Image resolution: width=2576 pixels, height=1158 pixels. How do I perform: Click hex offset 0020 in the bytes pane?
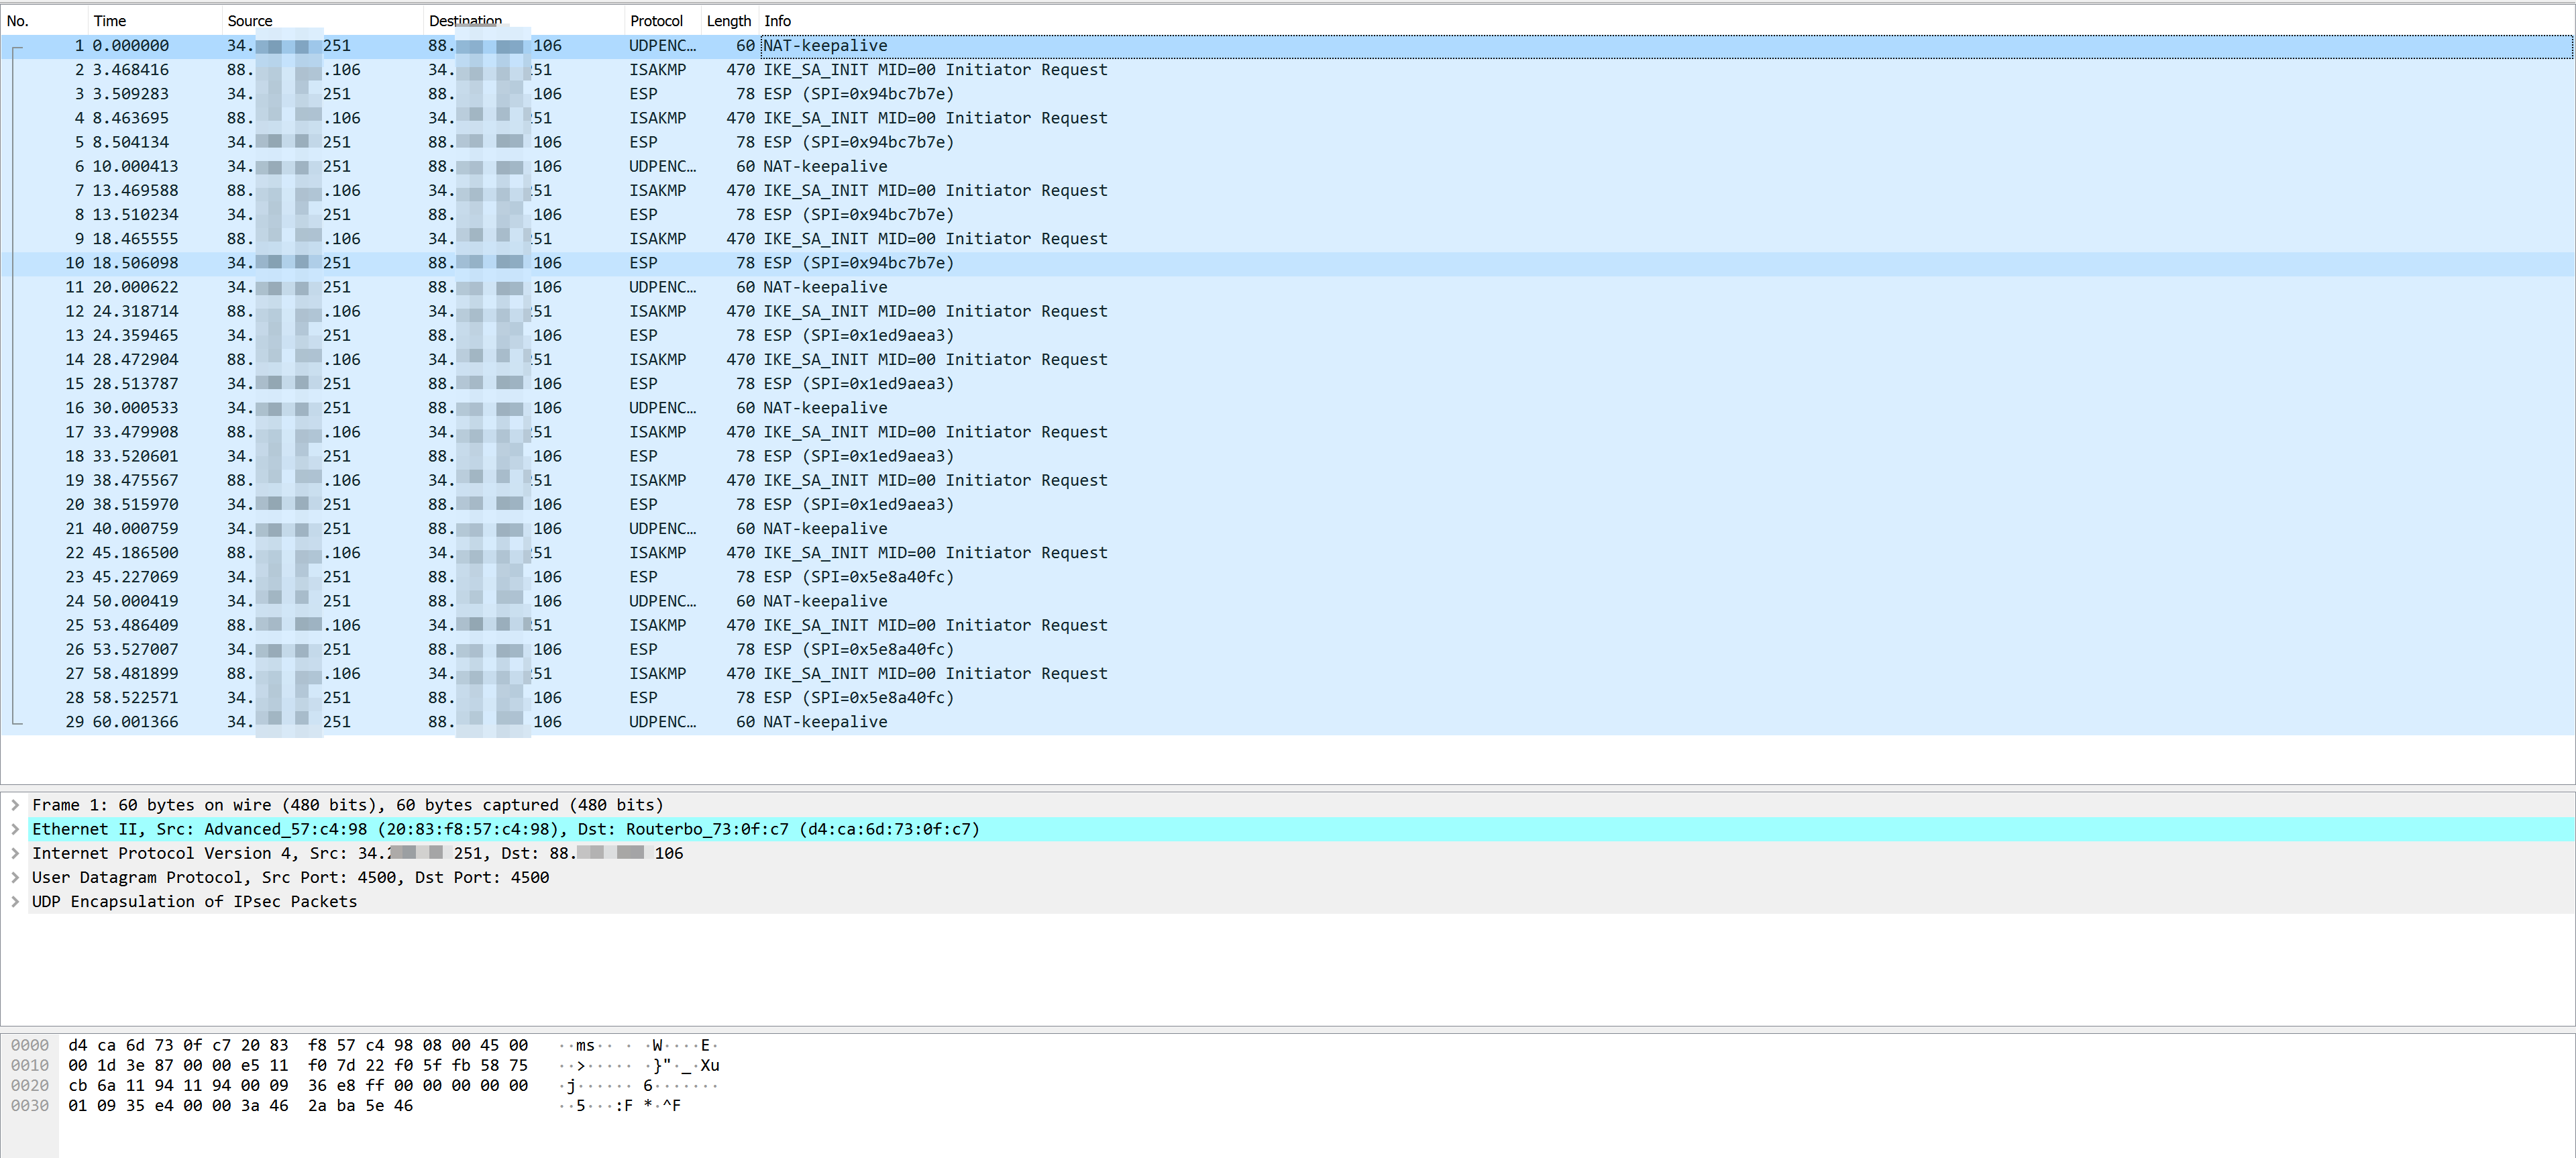pos(30,1085)
